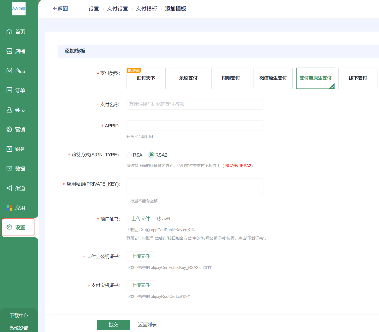Choose 乐刷支付 payment type
The height and width of the screenshot is (332, 379).
tap(188, 78)
